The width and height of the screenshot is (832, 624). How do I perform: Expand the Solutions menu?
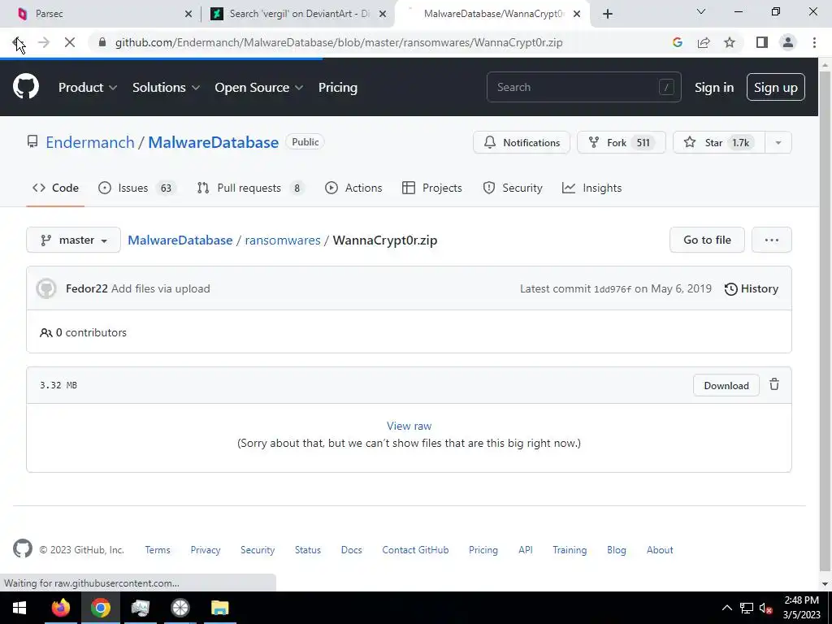(x=166, y=88)
